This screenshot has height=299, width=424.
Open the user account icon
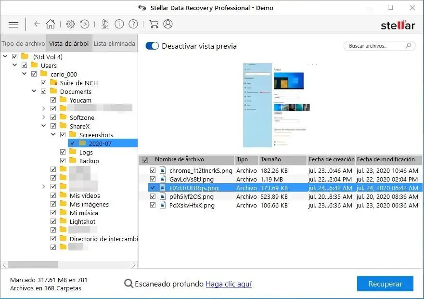(168, 24)
